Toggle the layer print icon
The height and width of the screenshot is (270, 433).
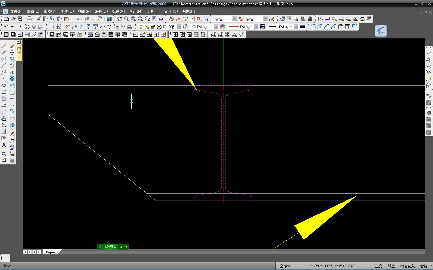pyautogui.click(x=159, y=27)
